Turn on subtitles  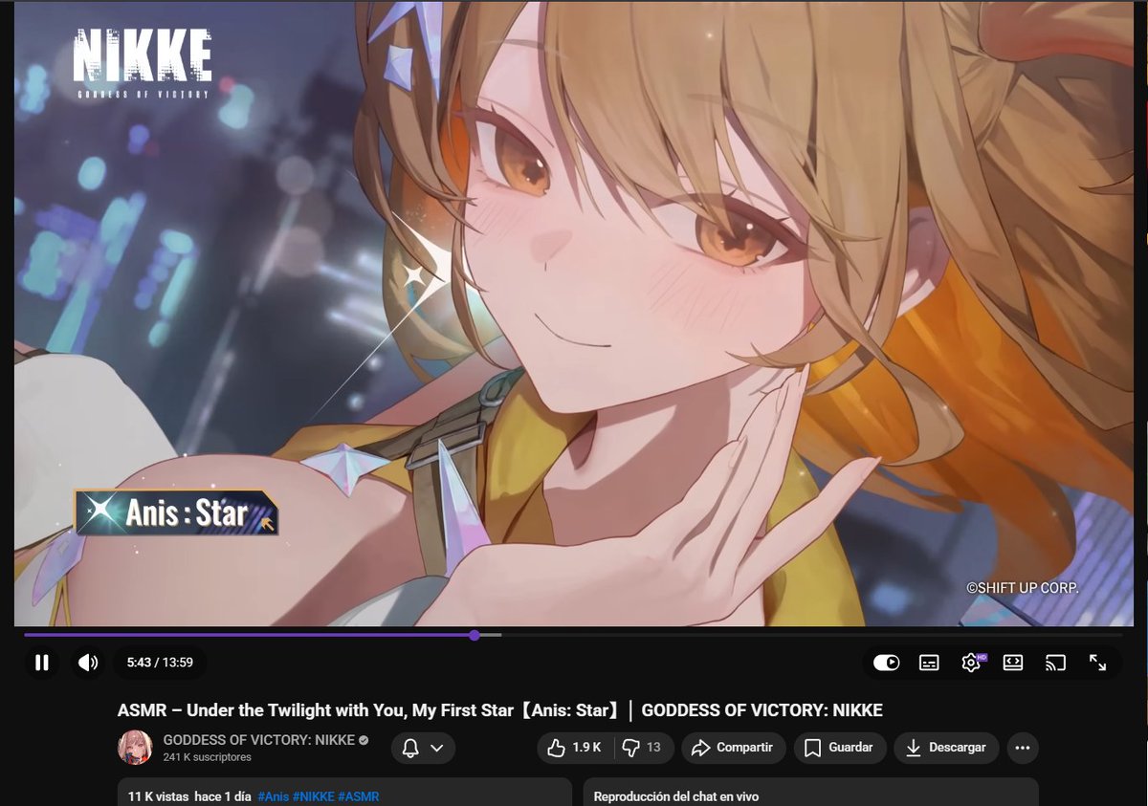(929, 663)
